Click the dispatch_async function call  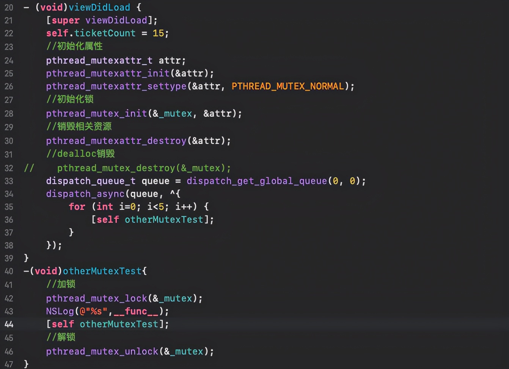pyautogui.click(x=85, y=194)
